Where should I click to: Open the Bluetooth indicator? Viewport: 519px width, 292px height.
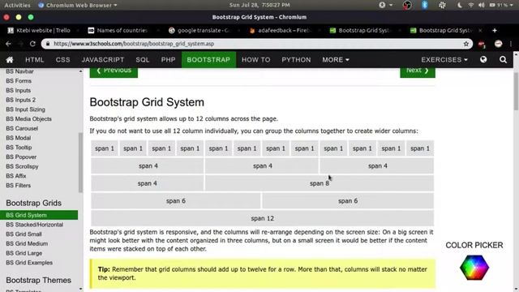425,5
